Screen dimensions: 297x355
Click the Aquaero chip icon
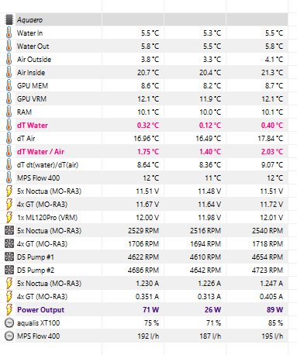pyautogui.click(x=9, y=19)
